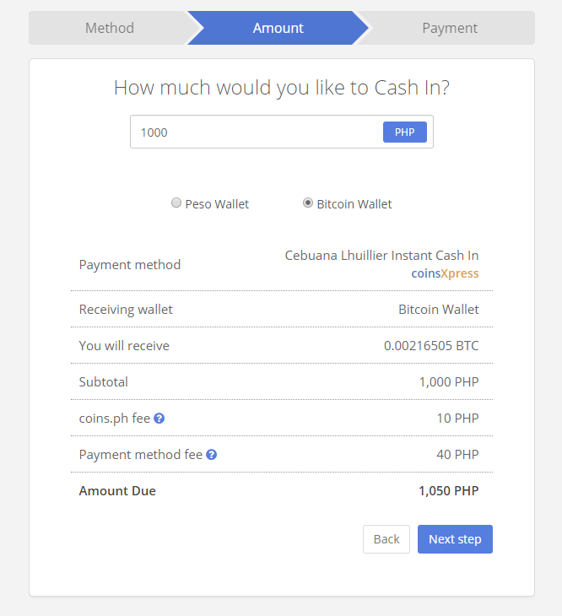This screenshot has height=616, width=562.
Task: Toggle the PHP currency button
Action: [404, 132]
